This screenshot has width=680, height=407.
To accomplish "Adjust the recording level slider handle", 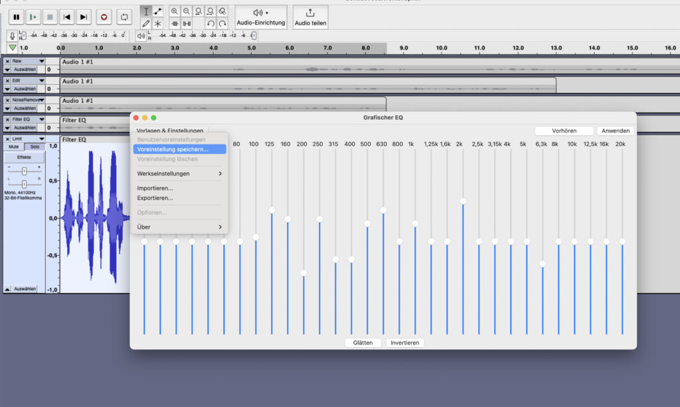I will (23, 36).
